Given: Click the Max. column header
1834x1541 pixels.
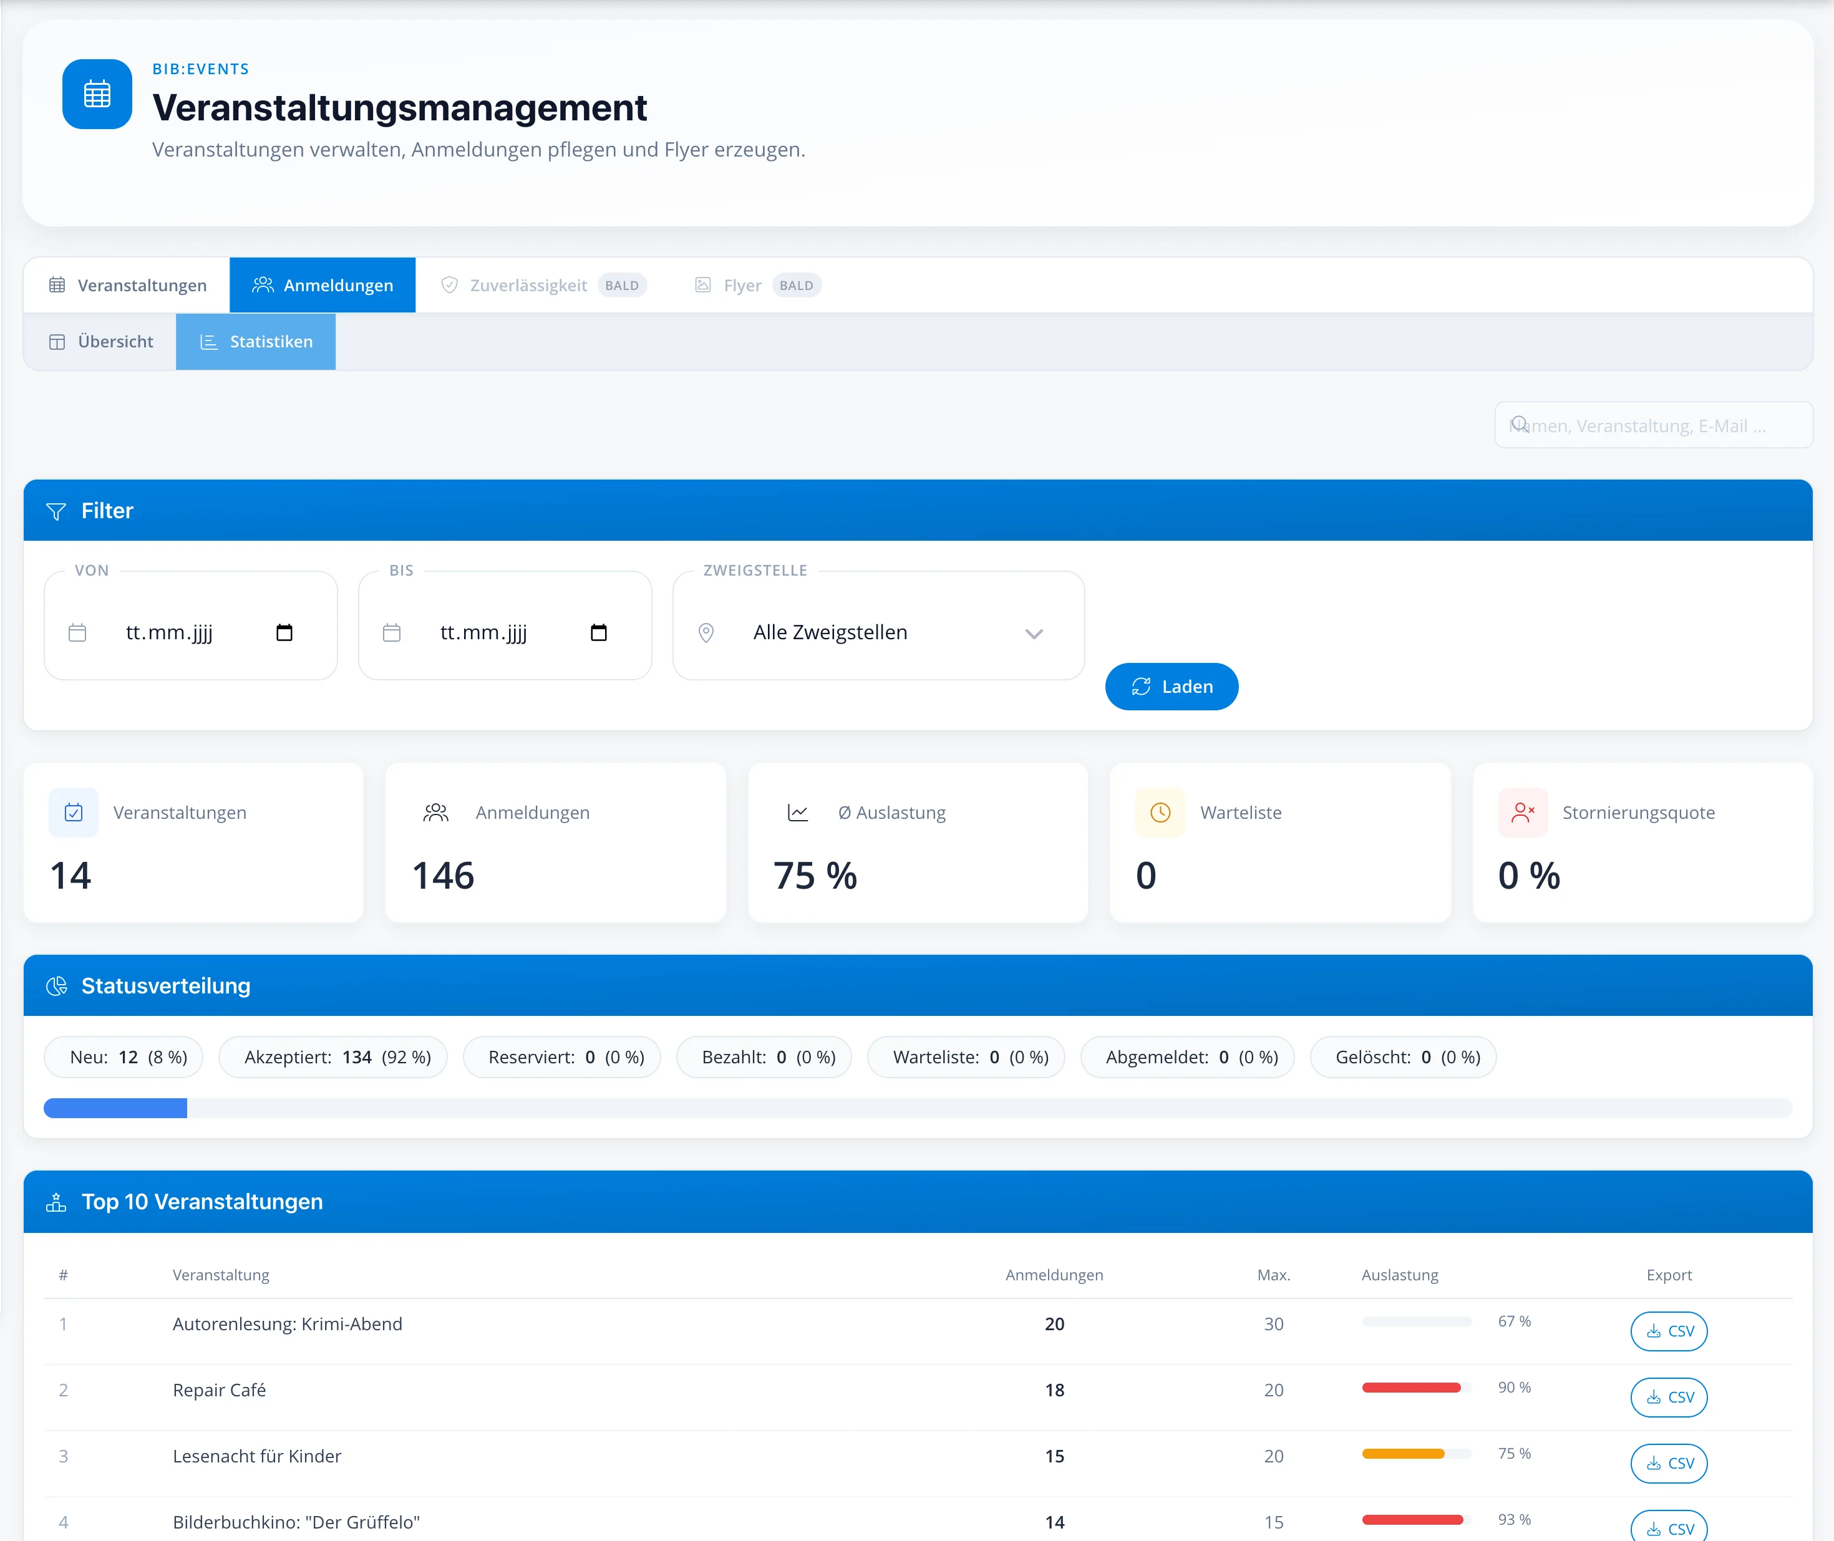Looking at the screenshot, I should pyautogui.click(x=1273, y=1275).
